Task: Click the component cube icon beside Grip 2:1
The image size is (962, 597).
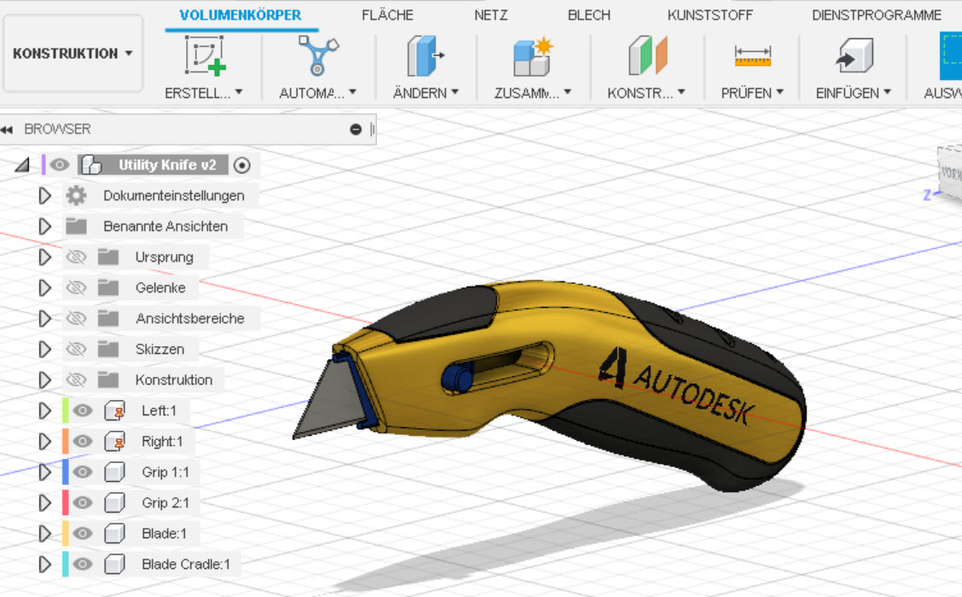Action: (115, 502)
